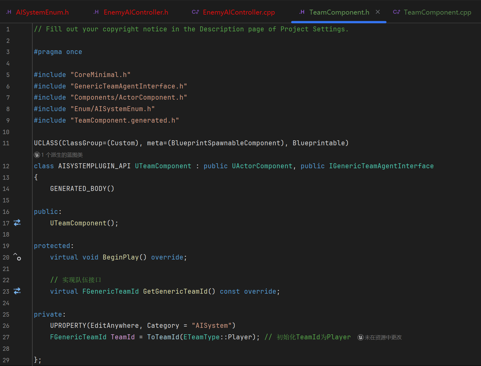Screen dimensions: 481x366
Task: Click the copyright notice comment on line 1
Action: (191, 29)
